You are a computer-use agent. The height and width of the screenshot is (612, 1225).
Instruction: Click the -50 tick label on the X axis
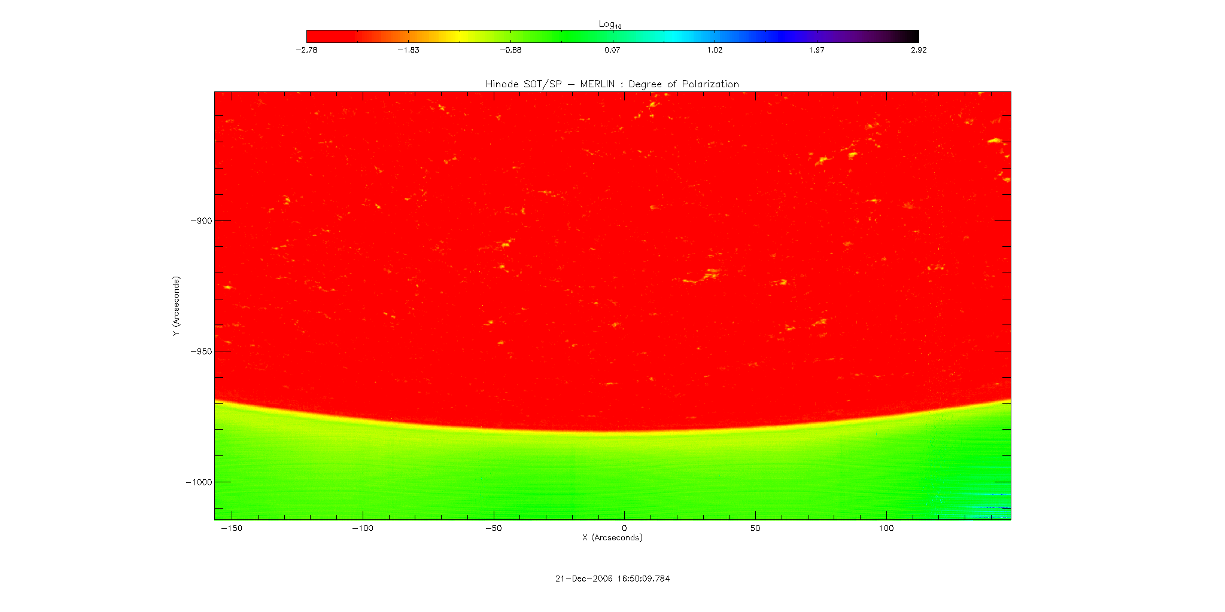coord(493,528)
